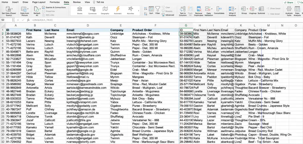
Task: Select cell 'Osbourne' in column B
Action: click(35, 117)
